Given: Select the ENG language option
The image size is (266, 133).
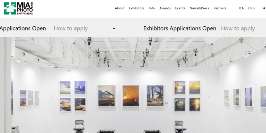Looking at the screenshot, I should (251, 8).
